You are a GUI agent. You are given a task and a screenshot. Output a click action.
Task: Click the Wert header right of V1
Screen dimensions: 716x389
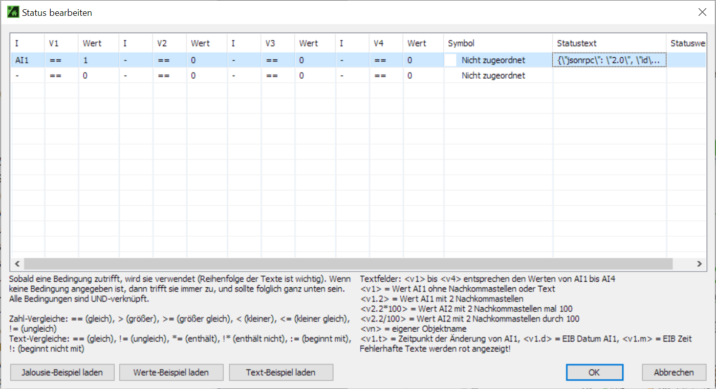point(98,43)
